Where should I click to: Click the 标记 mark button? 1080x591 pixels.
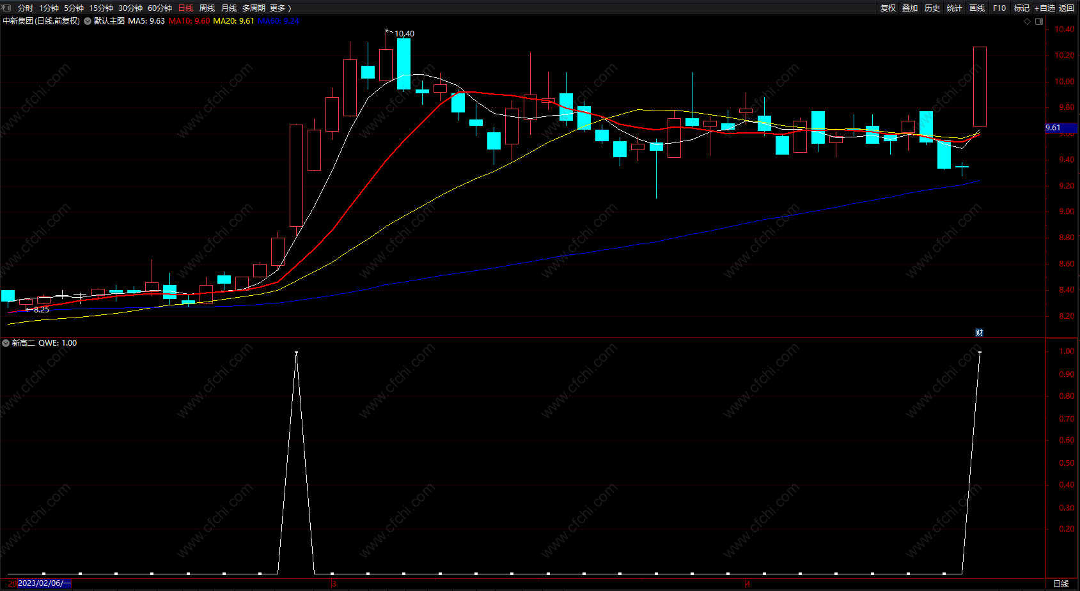tap(1022, 8)
